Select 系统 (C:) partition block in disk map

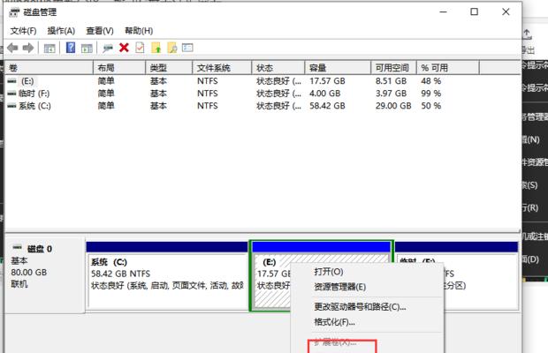tap(167, 275)
